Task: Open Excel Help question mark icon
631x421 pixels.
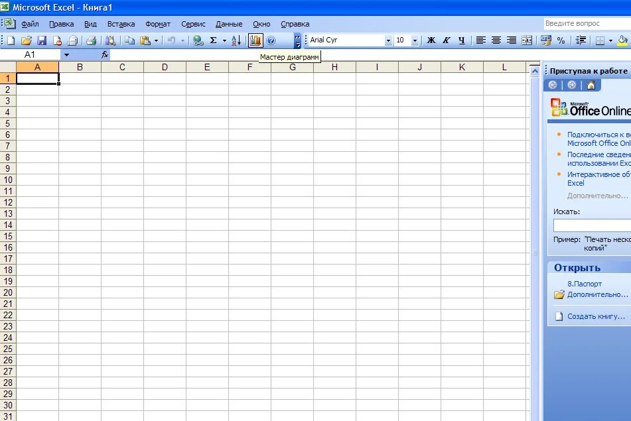Action: 271,40
